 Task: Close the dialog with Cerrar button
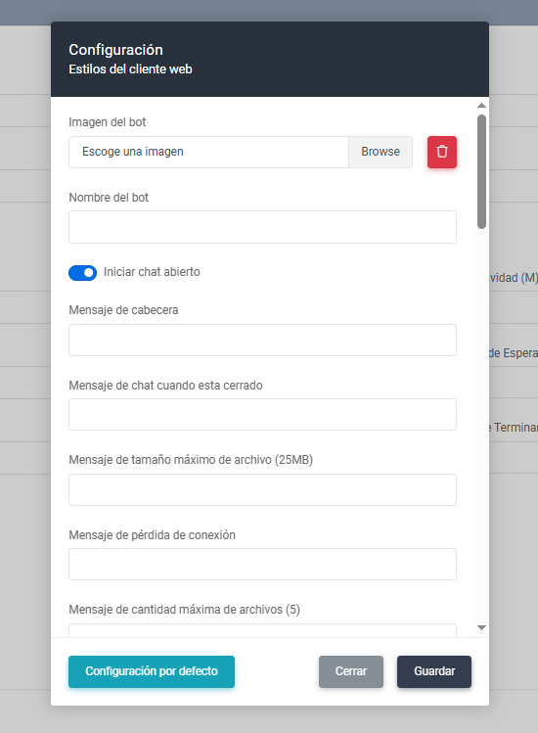pos(351,671)
